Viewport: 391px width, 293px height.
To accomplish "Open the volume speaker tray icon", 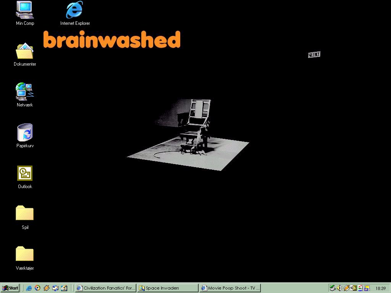I will 339,288.
